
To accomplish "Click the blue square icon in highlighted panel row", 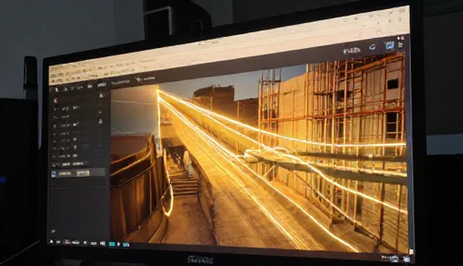I will [54, 175].
